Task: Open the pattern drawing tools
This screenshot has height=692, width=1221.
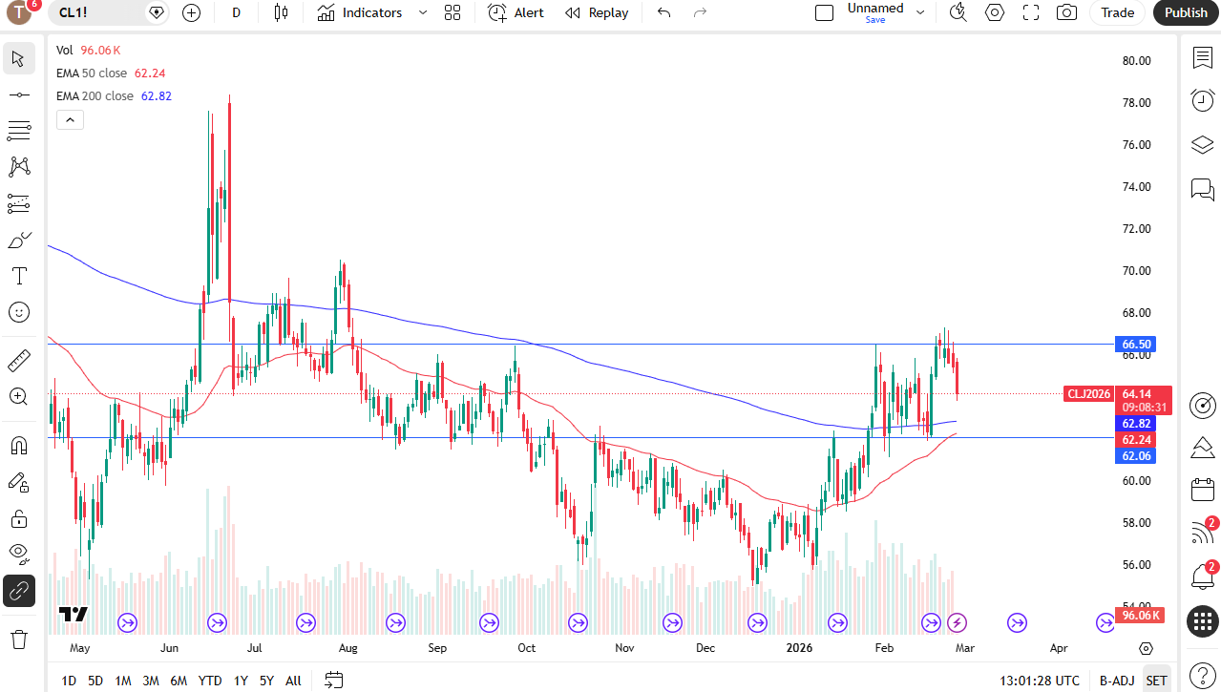Action: click(x=18, y=167)
